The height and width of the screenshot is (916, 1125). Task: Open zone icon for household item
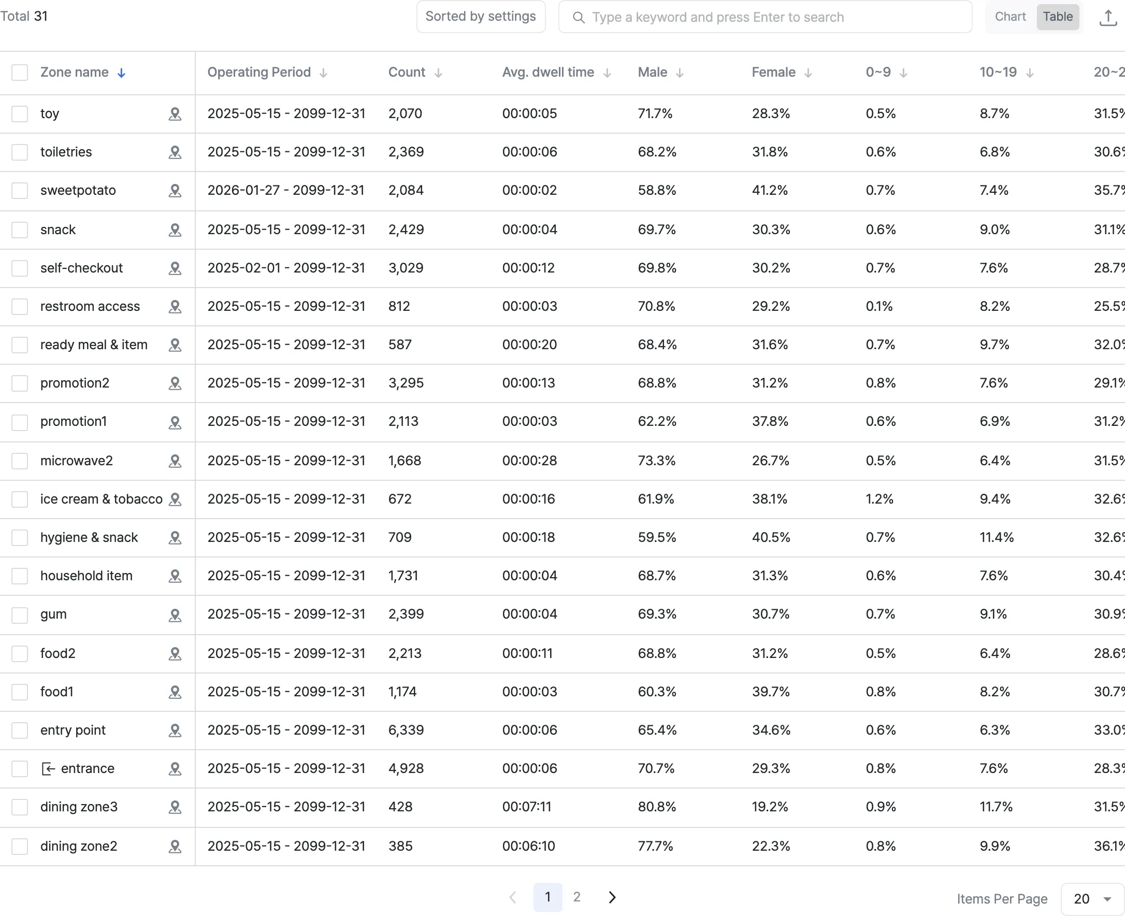tap(175, 576)
